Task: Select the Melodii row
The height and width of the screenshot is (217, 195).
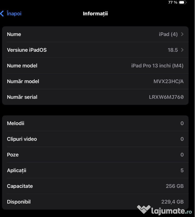Action: pos(95,123)
